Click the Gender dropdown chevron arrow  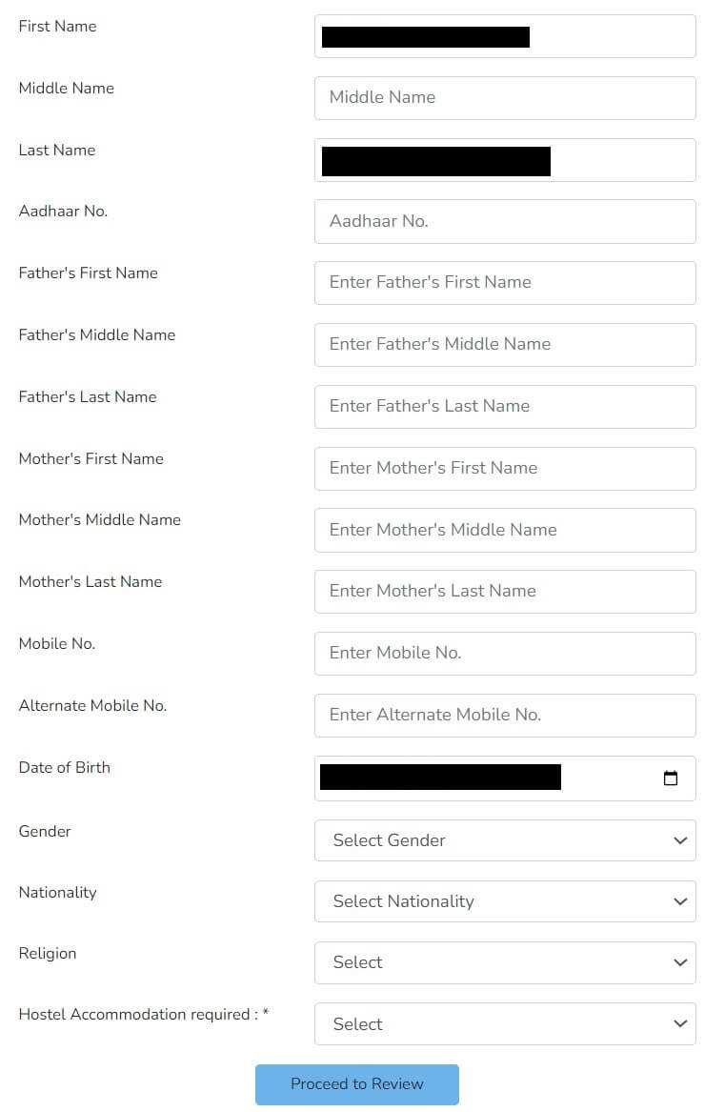(680, 840)
